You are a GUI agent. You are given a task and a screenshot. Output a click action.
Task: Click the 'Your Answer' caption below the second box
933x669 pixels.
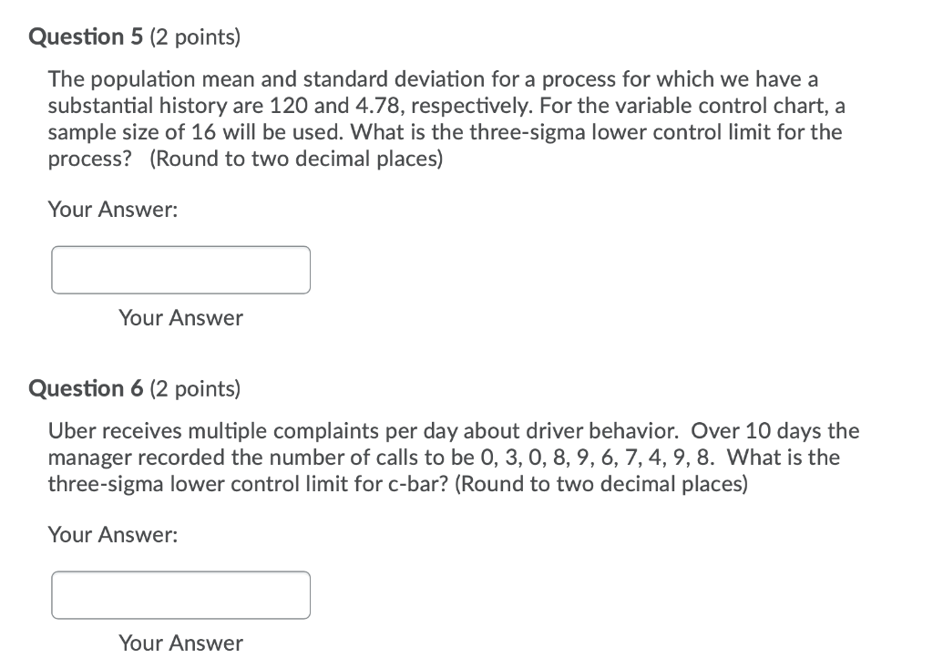[179, 643]
